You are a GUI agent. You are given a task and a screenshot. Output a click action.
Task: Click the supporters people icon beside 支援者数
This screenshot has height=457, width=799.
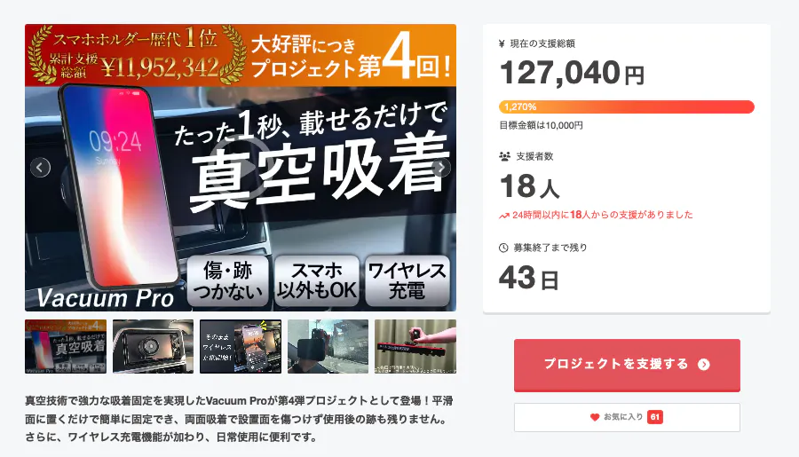504,156
